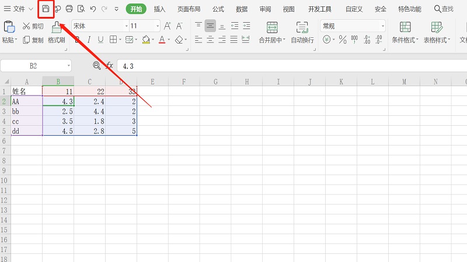This screenshot has height=262, width=467.
Task: Undo the last action
Action: click(x=93, y=9)
